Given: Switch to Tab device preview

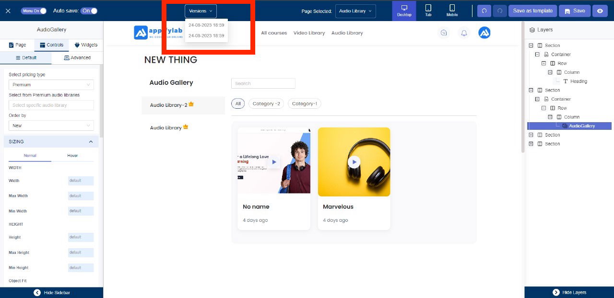Looking at the screenshot, I should [x=428, y=11].
